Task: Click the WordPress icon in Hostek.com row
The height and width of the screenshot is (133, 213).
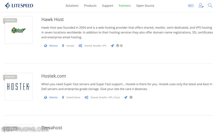Action: tap(131, 97)
